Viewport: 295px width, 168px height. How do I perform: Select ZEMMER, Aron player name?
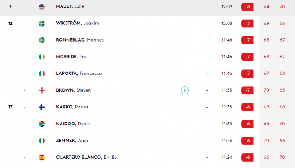[72, 141]
